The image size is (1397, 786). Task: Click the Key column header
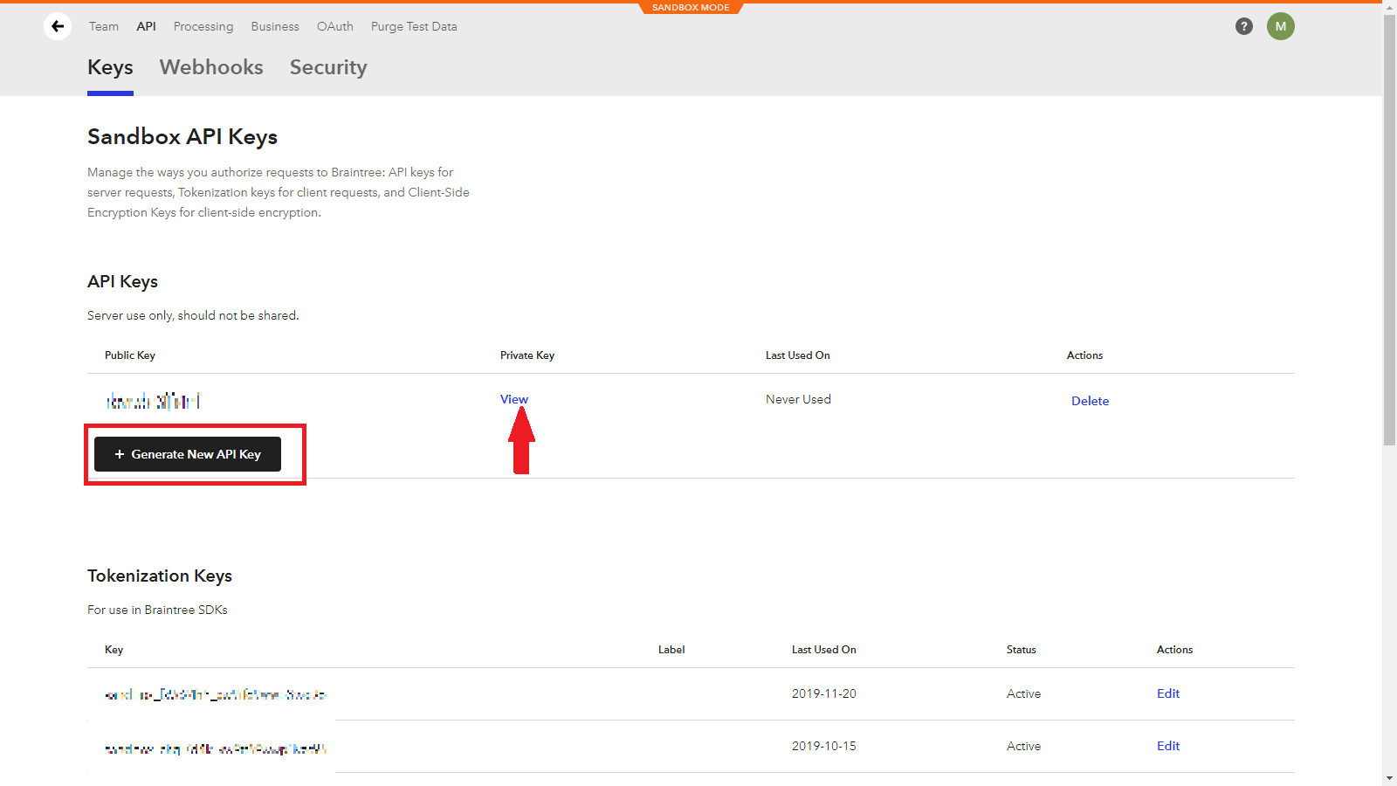pyautogui.click(x=114, y=650)
